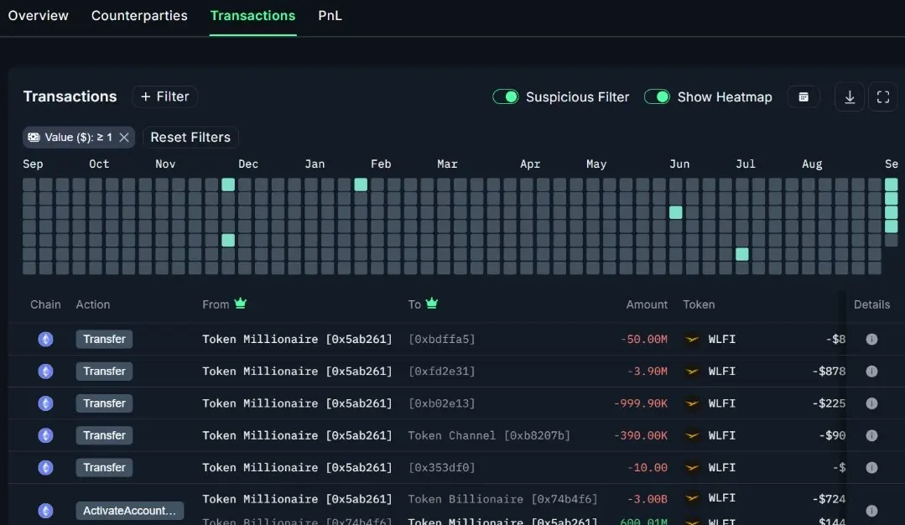This screenshot has height=525, width=905.
Task: Click WLFI token icon in -10.00 row
Action: coord(691,467)
